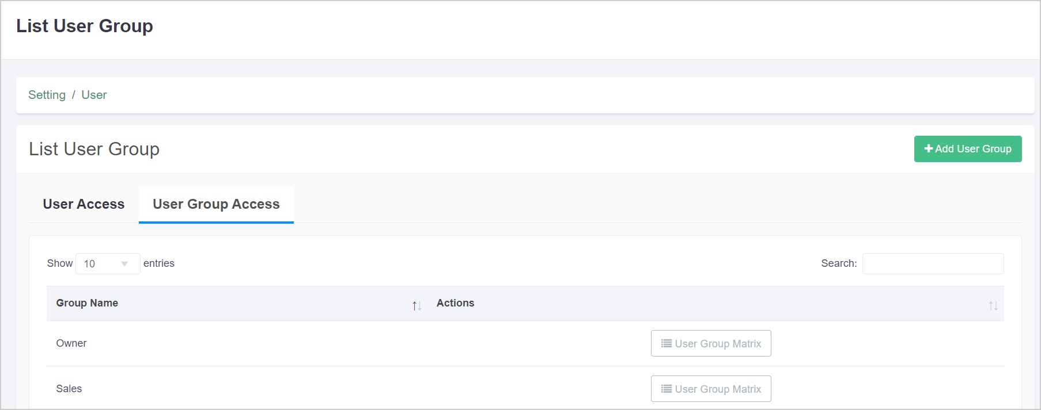Image resolution: width=1041 pixels, height=410 pixels.
Task: Click the list icon in Sales' User Group Matrix
Action: pos(665,389)
